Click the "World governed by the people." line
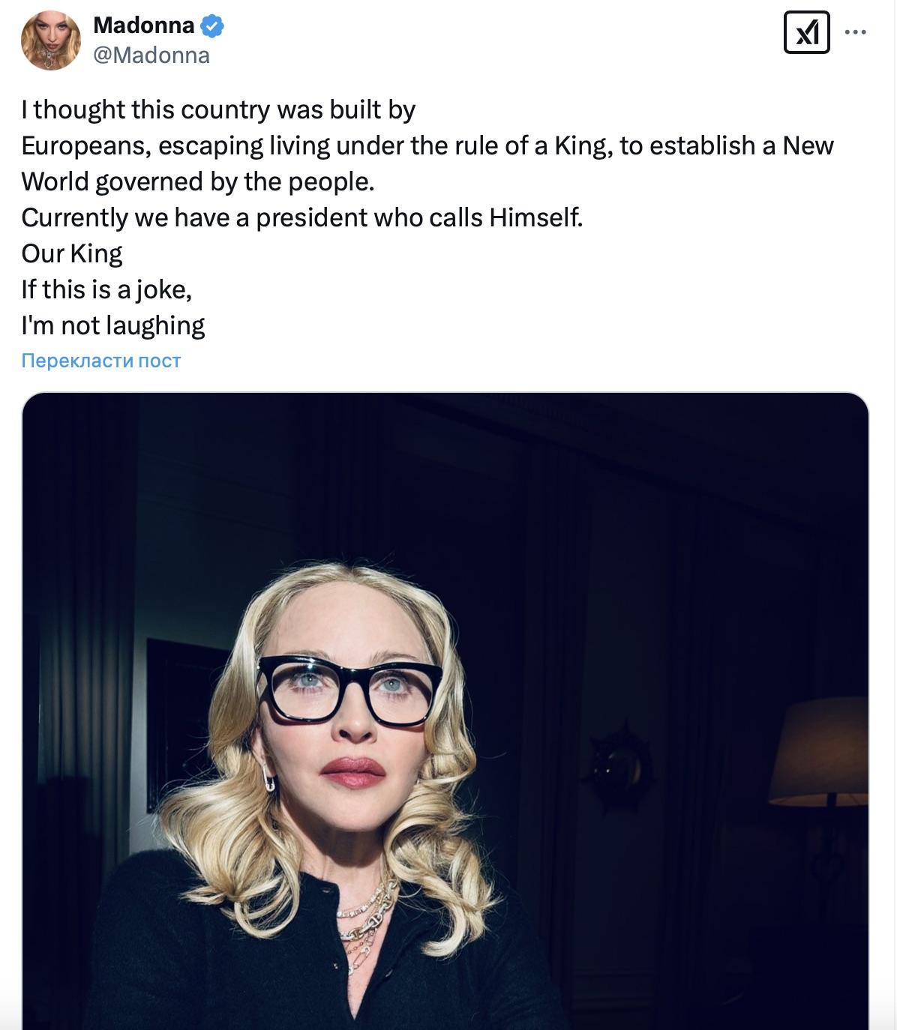Screen dimensions: 897x1030 pos(197,182)
